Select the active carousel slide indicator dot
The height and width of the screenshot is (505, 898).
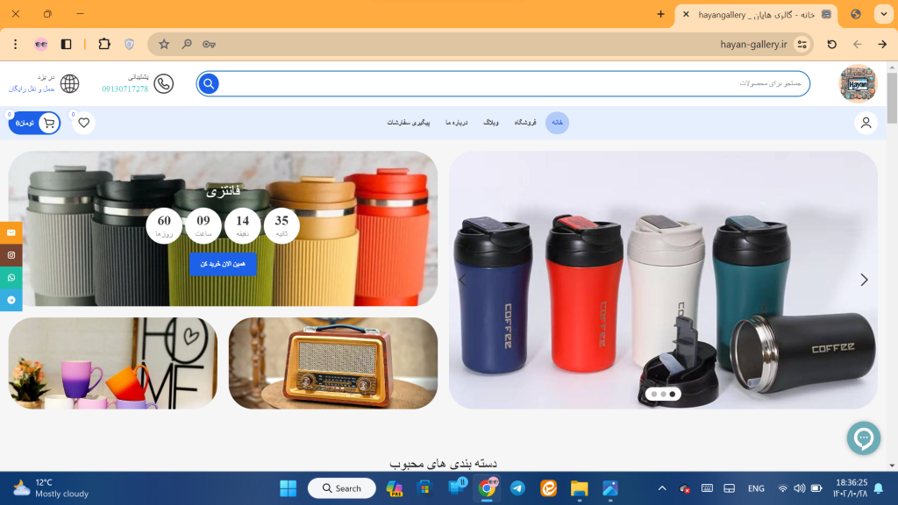point(673,395)
